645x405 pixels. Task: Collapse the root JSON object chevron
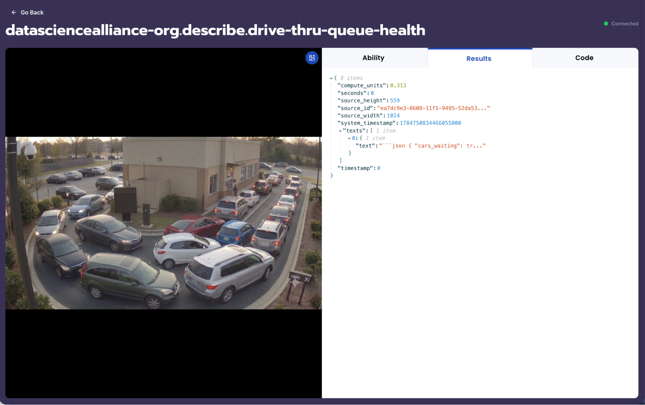click(331, 78)
